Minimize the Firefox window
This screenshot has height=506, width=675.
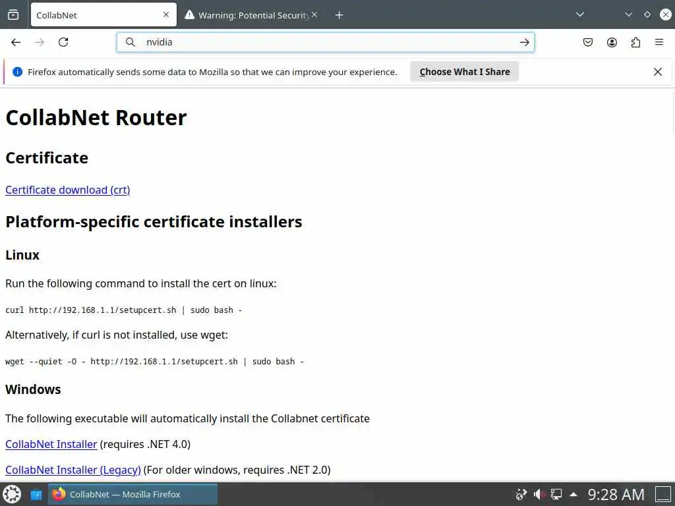coord(628,15)
